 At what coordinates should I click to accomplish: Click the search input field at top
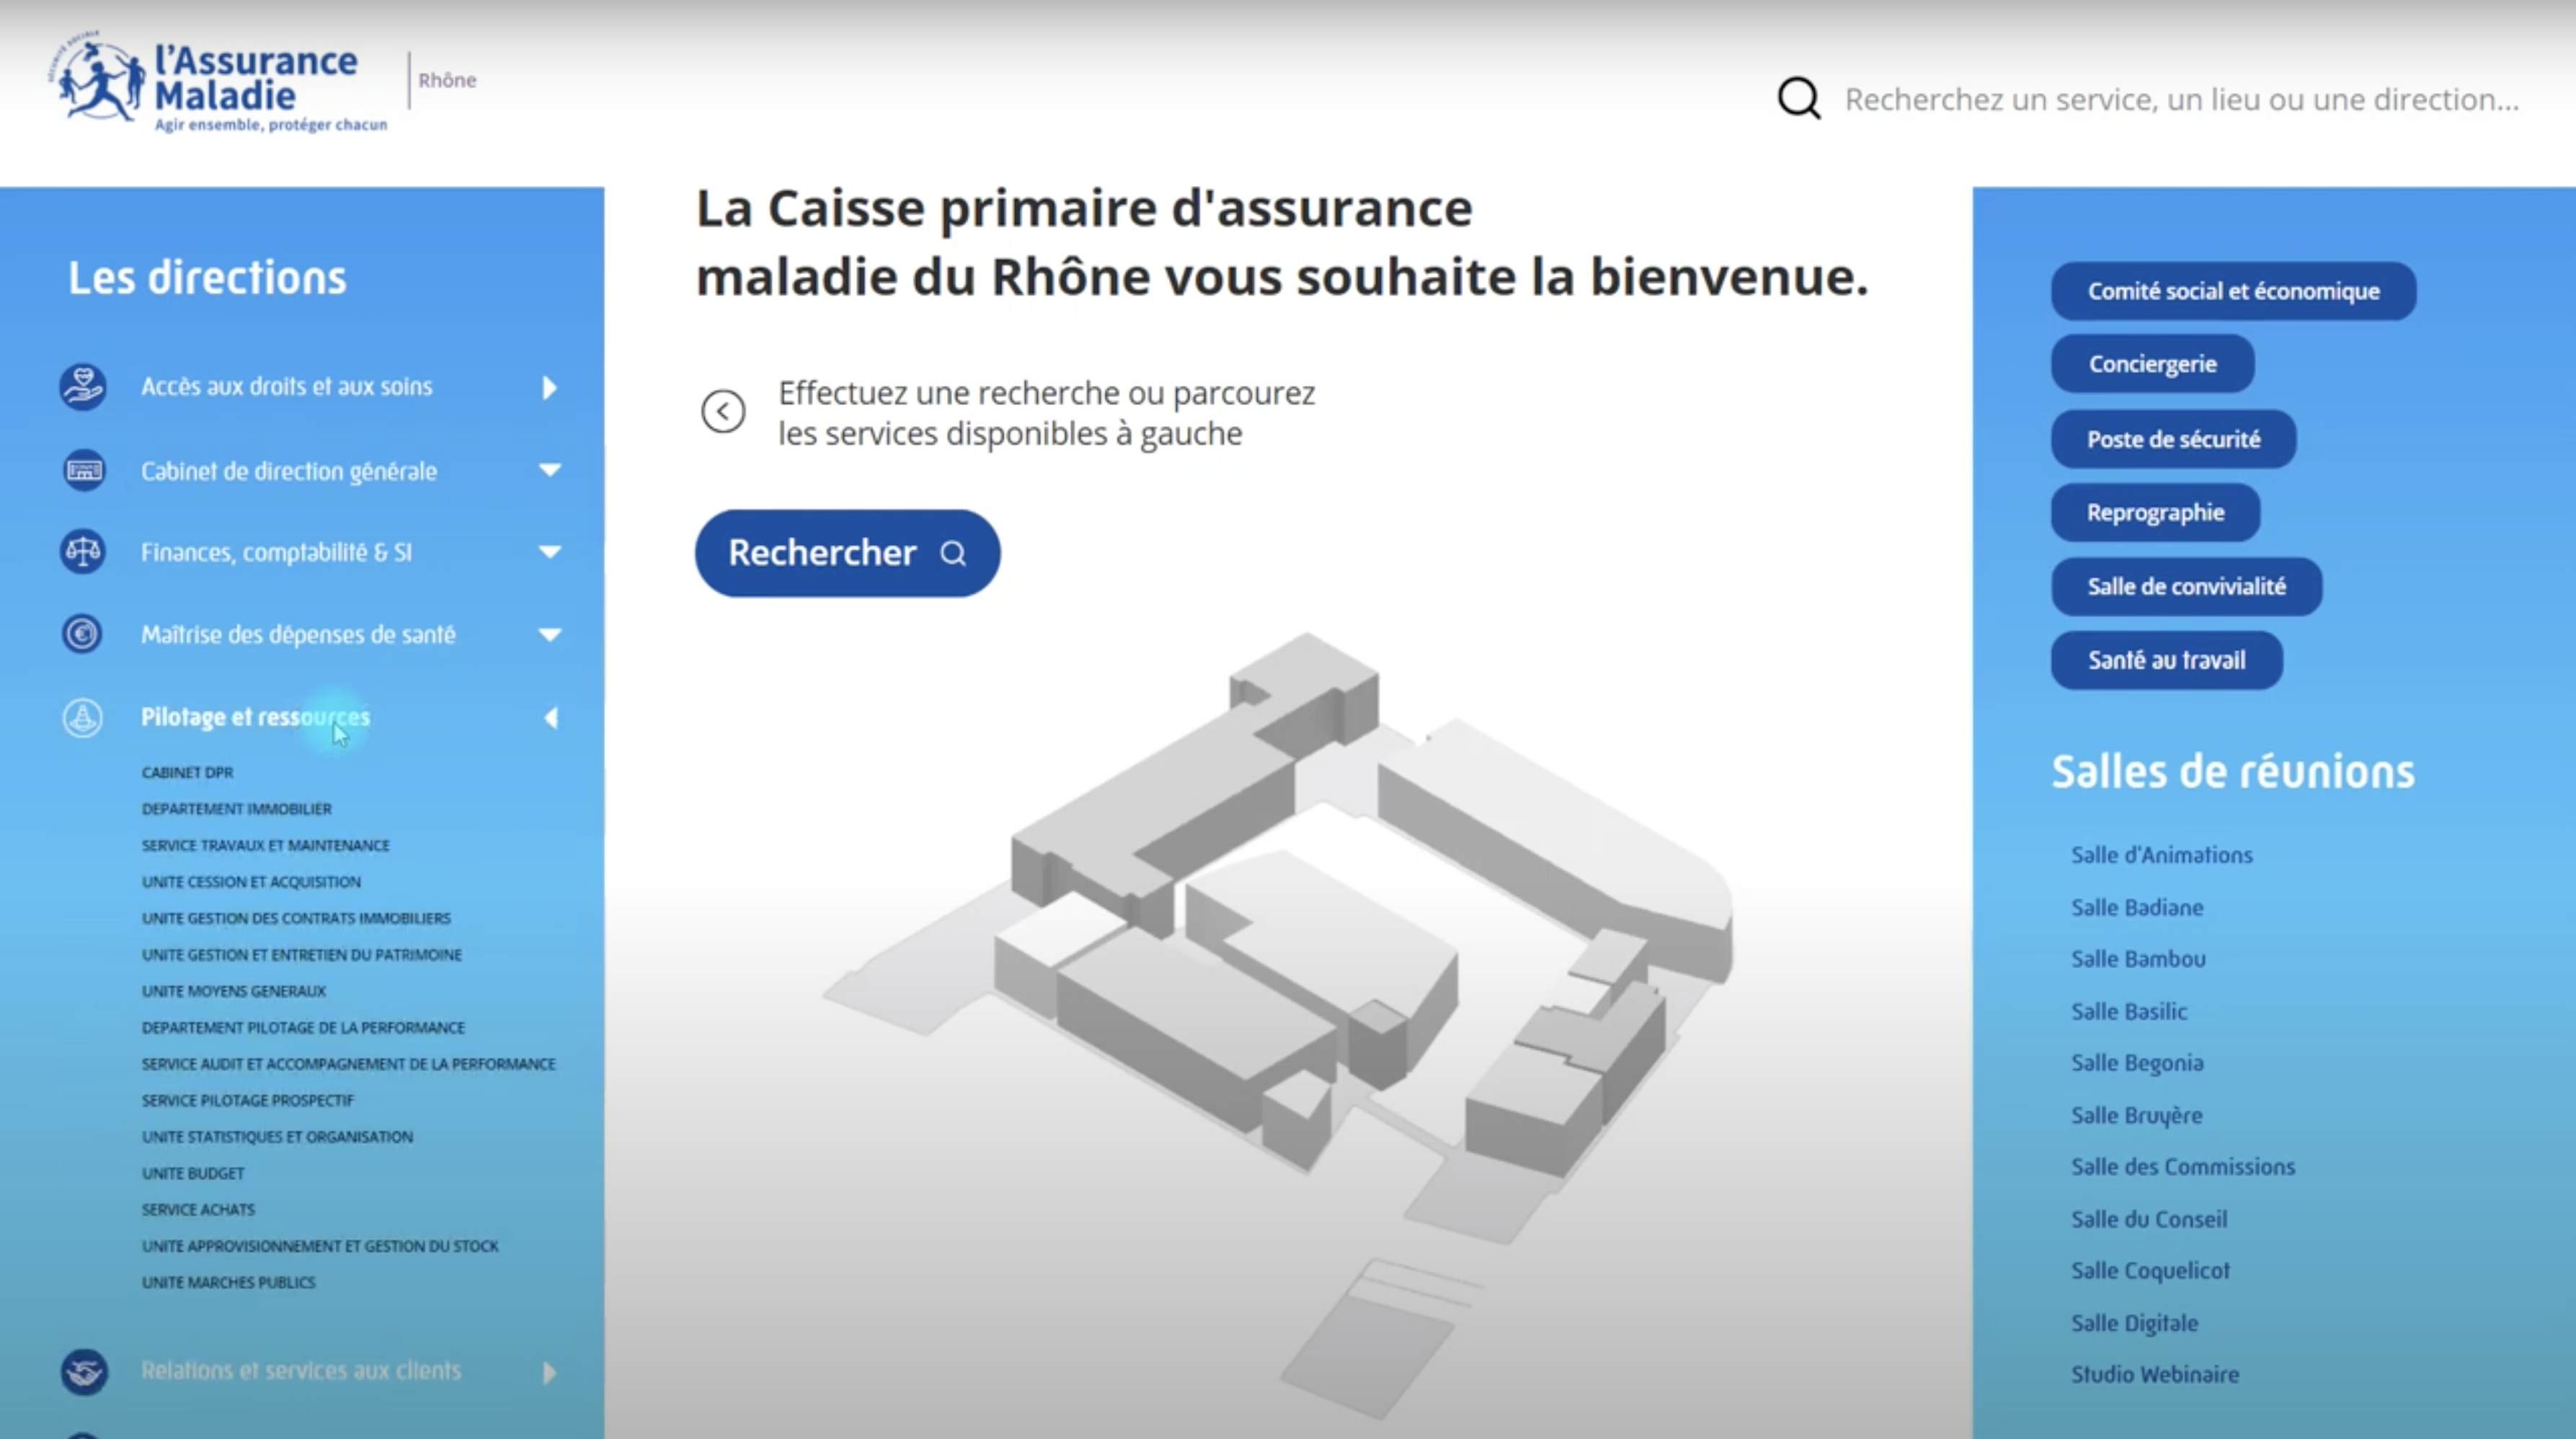click(2180, 100)
